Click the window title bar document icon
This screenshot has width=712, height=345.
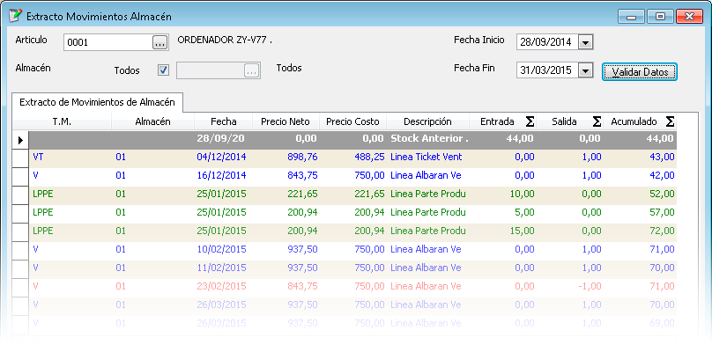[15, 16]
